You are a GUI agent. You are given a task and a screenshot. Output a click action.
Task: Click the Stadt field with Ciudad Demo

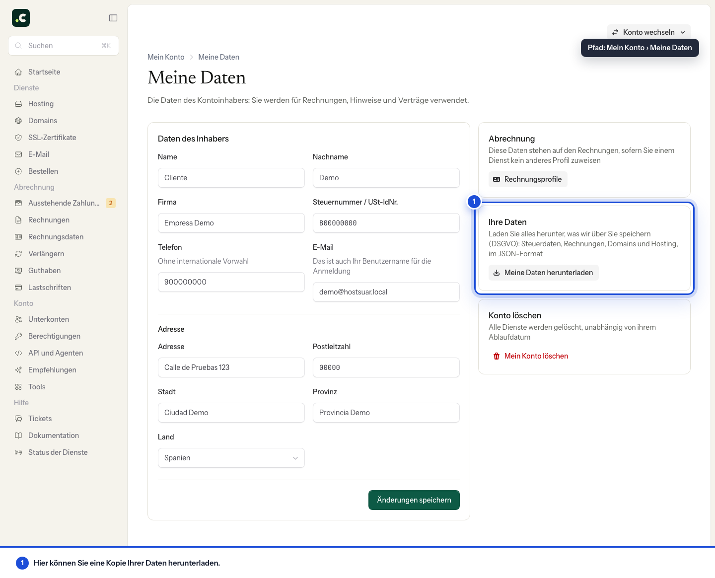[231, 413]
